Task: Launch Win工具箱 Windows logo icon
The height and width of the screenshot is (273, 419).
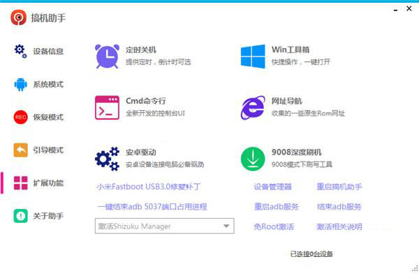Action: [253, 56]
